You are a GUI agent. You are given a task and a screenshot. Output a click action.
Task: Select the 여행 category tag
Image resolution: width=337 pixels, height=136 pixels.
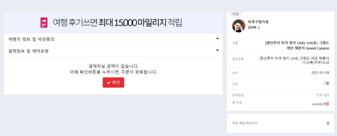click(x=235, y=14)
